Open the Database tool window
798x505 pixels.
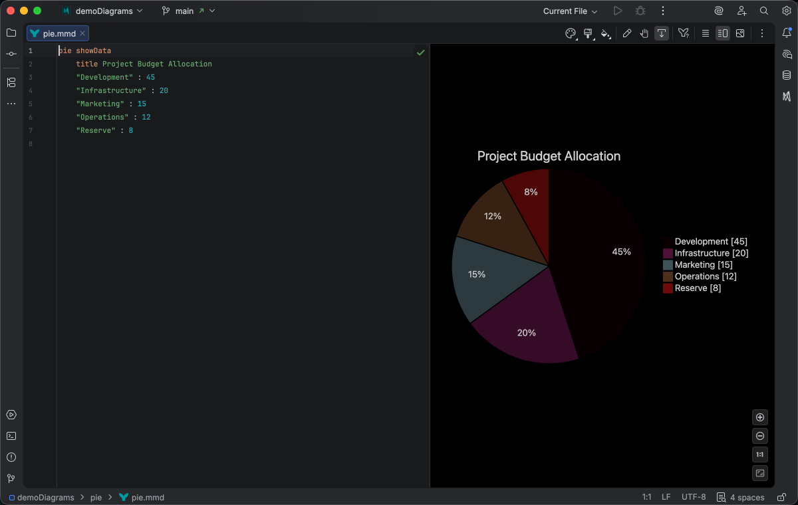tap(787, 75)
